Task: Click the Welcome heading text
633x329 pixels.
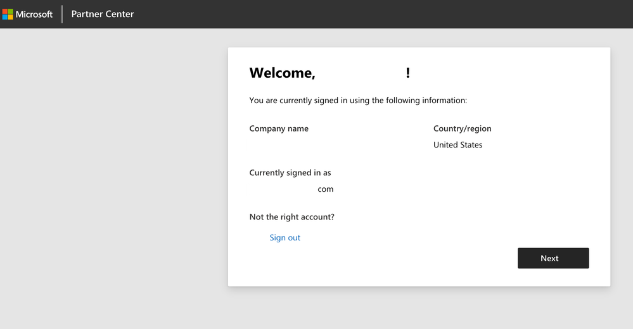Action: 282,73
